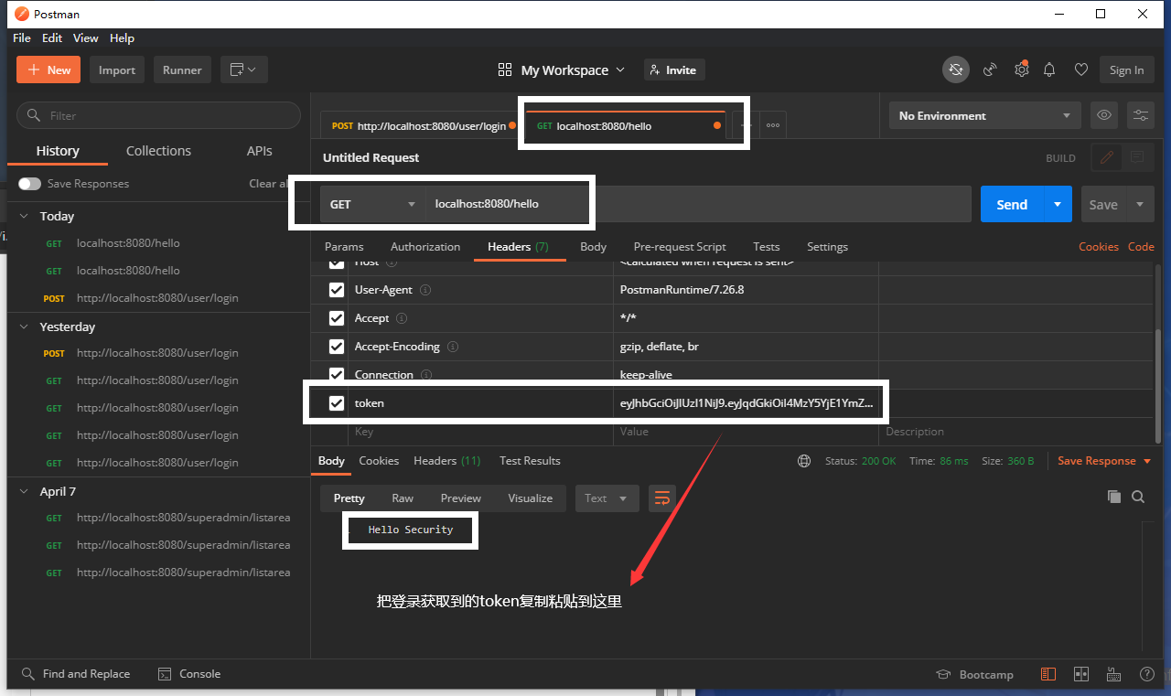Click the Runner button
The width and height of the screenshot is (1171, 696).
point(182,70)
